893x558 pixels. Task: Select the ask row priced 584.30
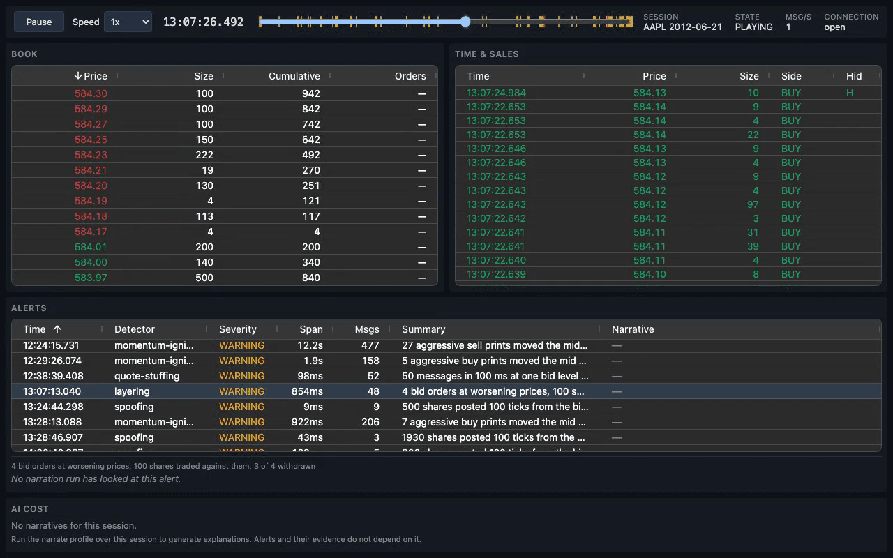pyautogui.click(x=225, y=93)
